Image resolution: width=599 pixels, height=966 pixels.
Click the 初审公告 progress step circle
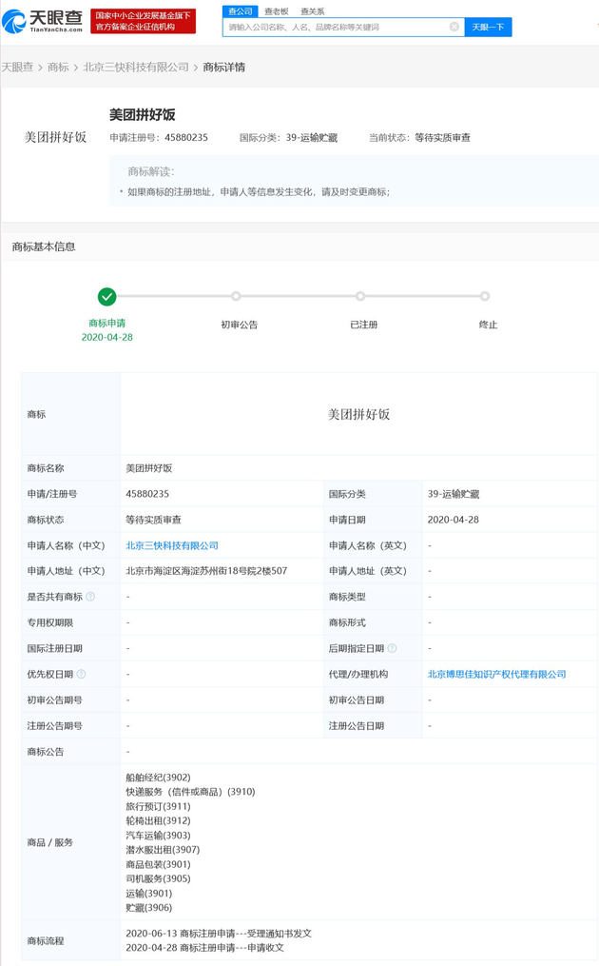point(236,296)
